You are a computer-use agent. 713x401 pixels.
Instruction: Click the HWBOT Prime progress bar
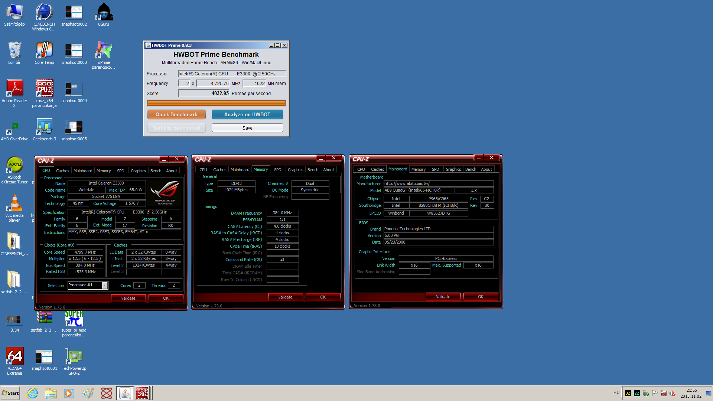pos(216,103)
